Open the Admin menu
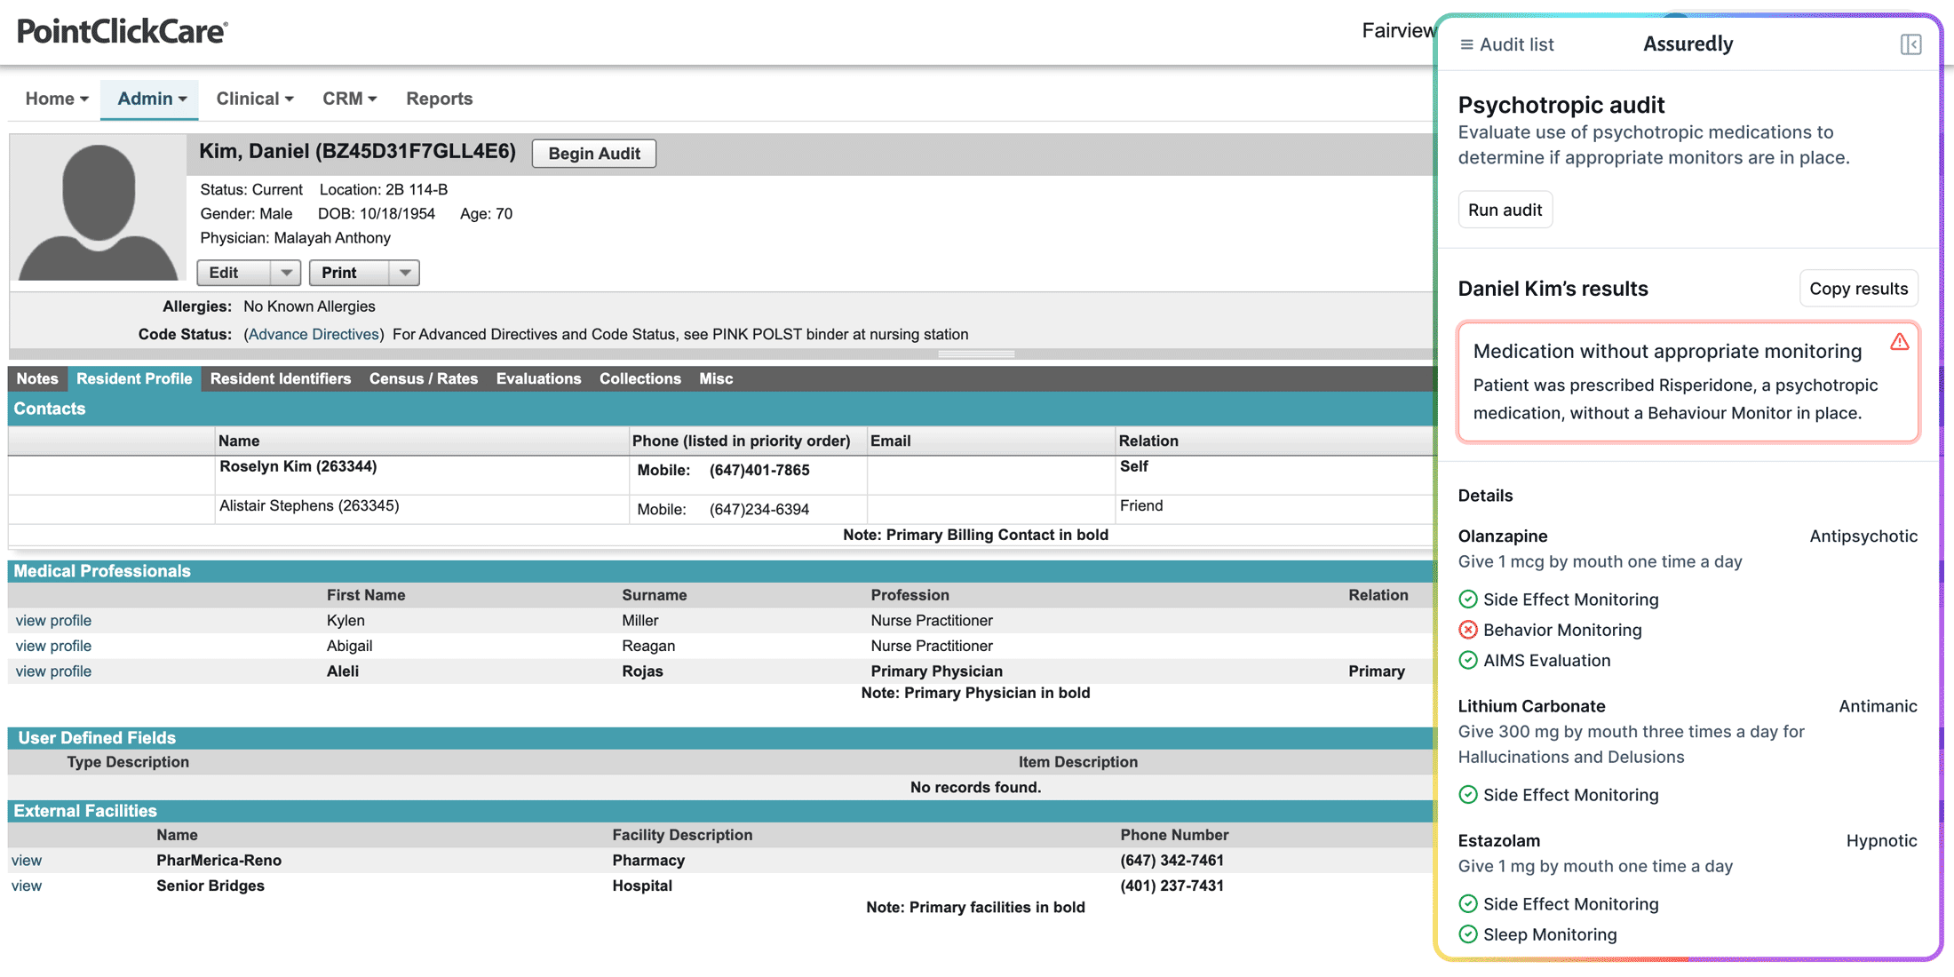 pos(148,99)
